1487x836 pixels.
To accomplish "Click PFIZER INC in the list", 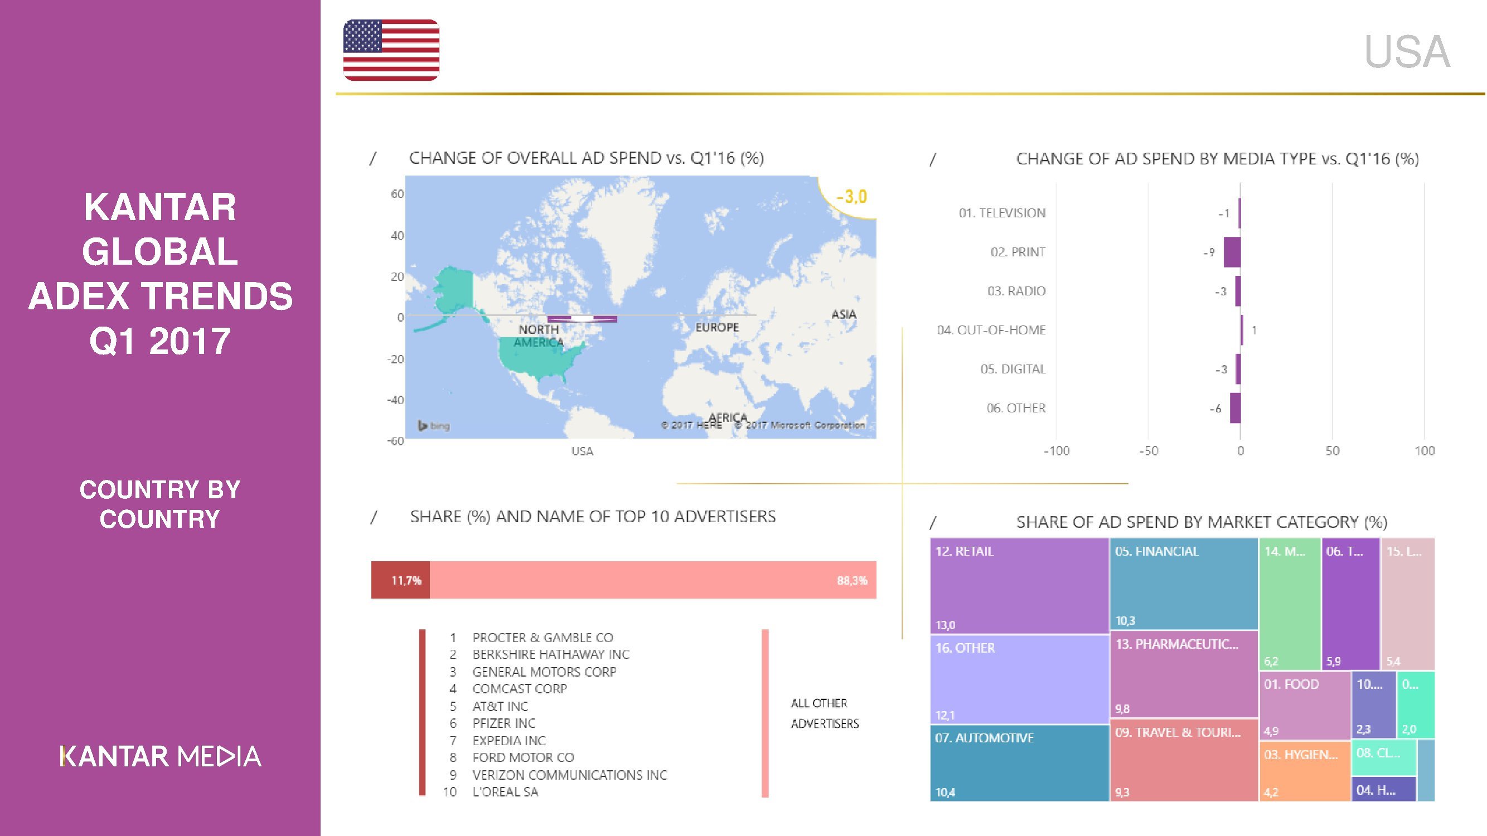I will pos(504,723).
